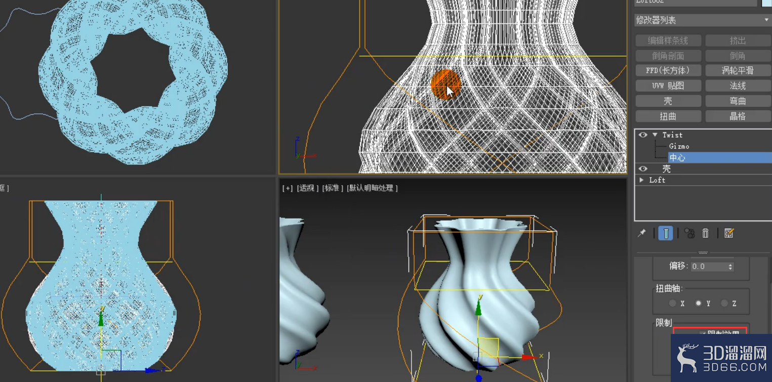Click the 倒角 modifier button
Viewport: 772px width, 382px height.
point(738,56)
